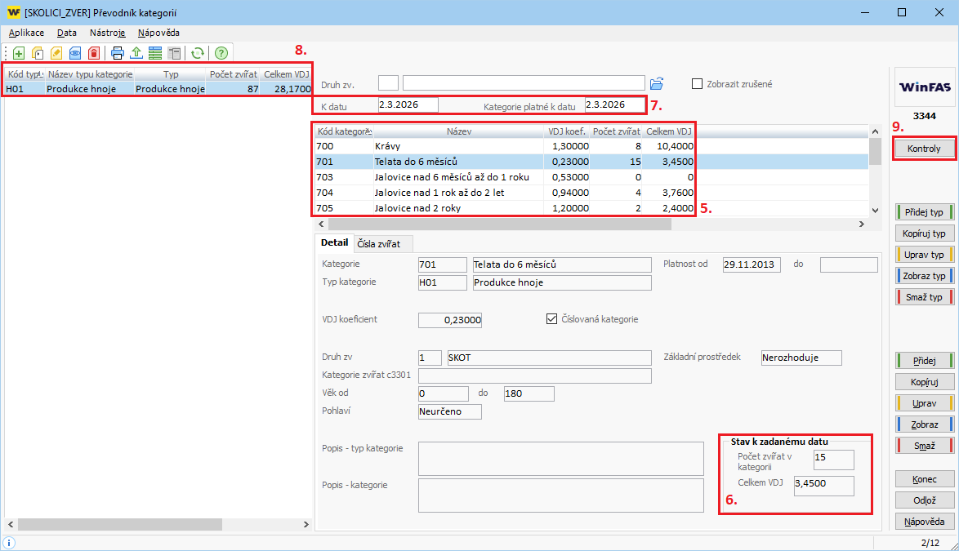Click the Přidej typ button
This screenshot has height=551, width=959.
[924, 212]
